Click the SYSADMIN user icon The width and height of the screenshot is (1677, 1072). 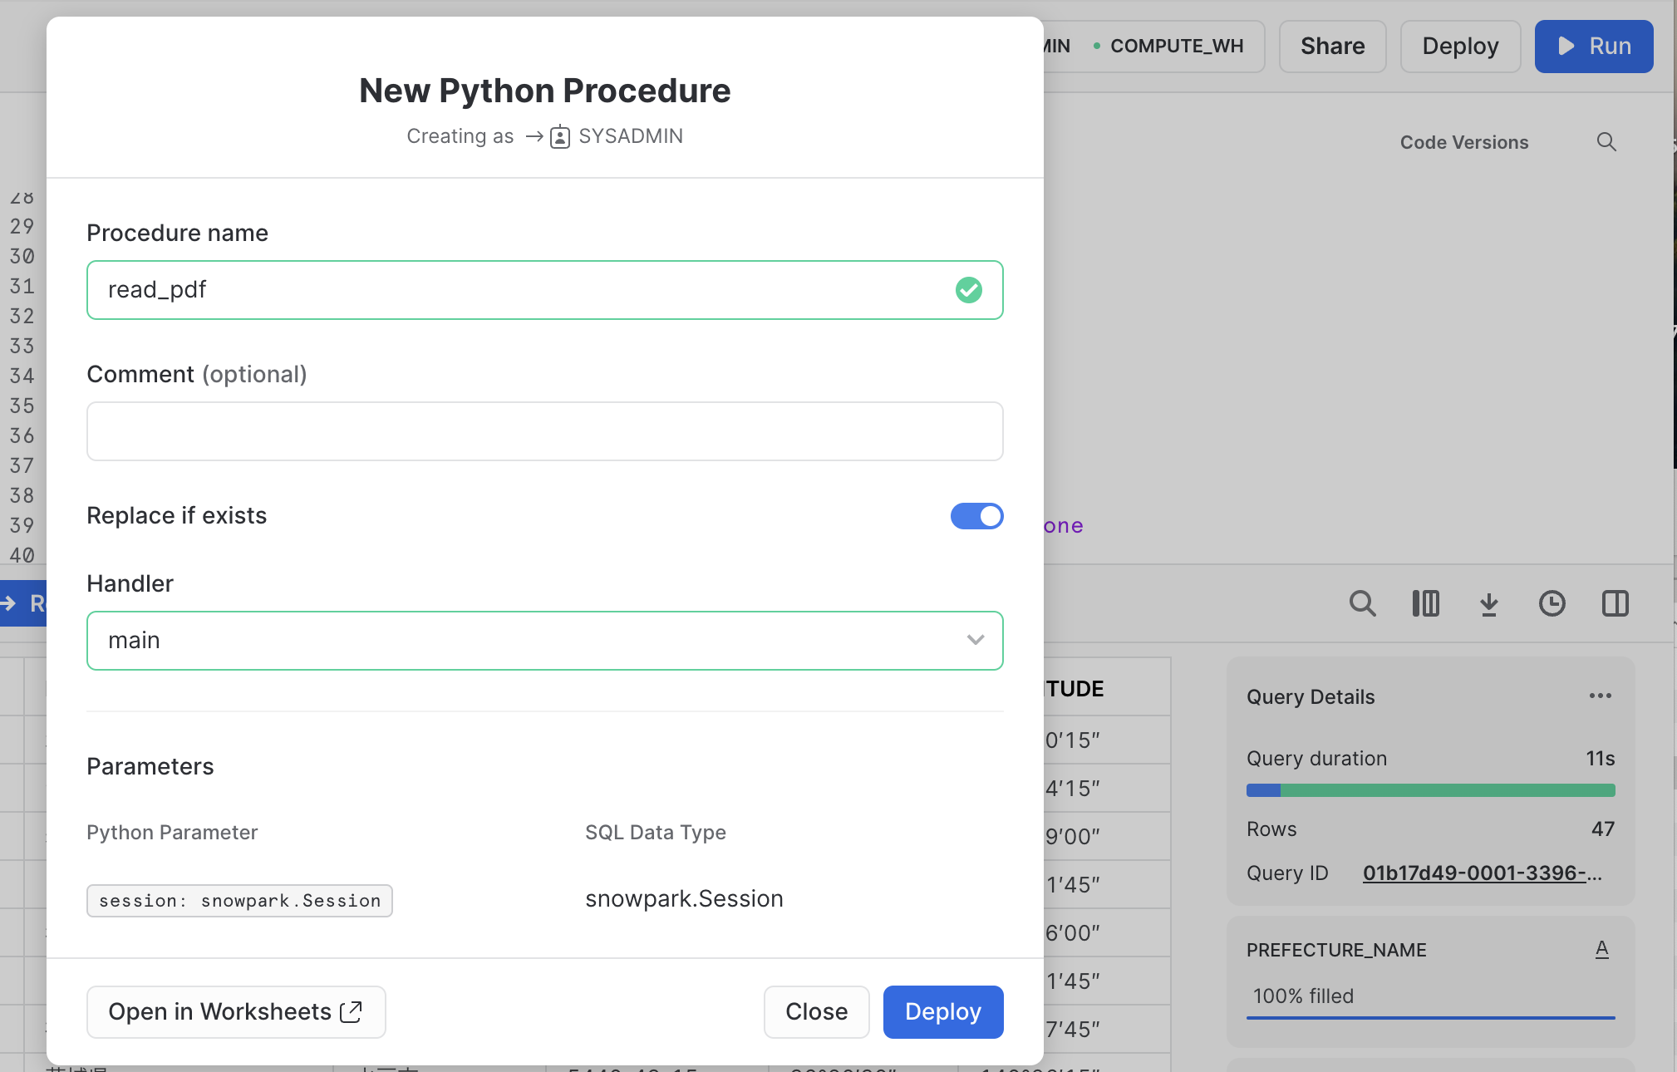pyautogui.click(x=559, y=136)
